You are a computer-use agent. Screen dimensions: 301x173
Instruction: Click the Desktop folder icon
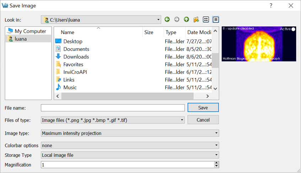[x=58, y=41]
